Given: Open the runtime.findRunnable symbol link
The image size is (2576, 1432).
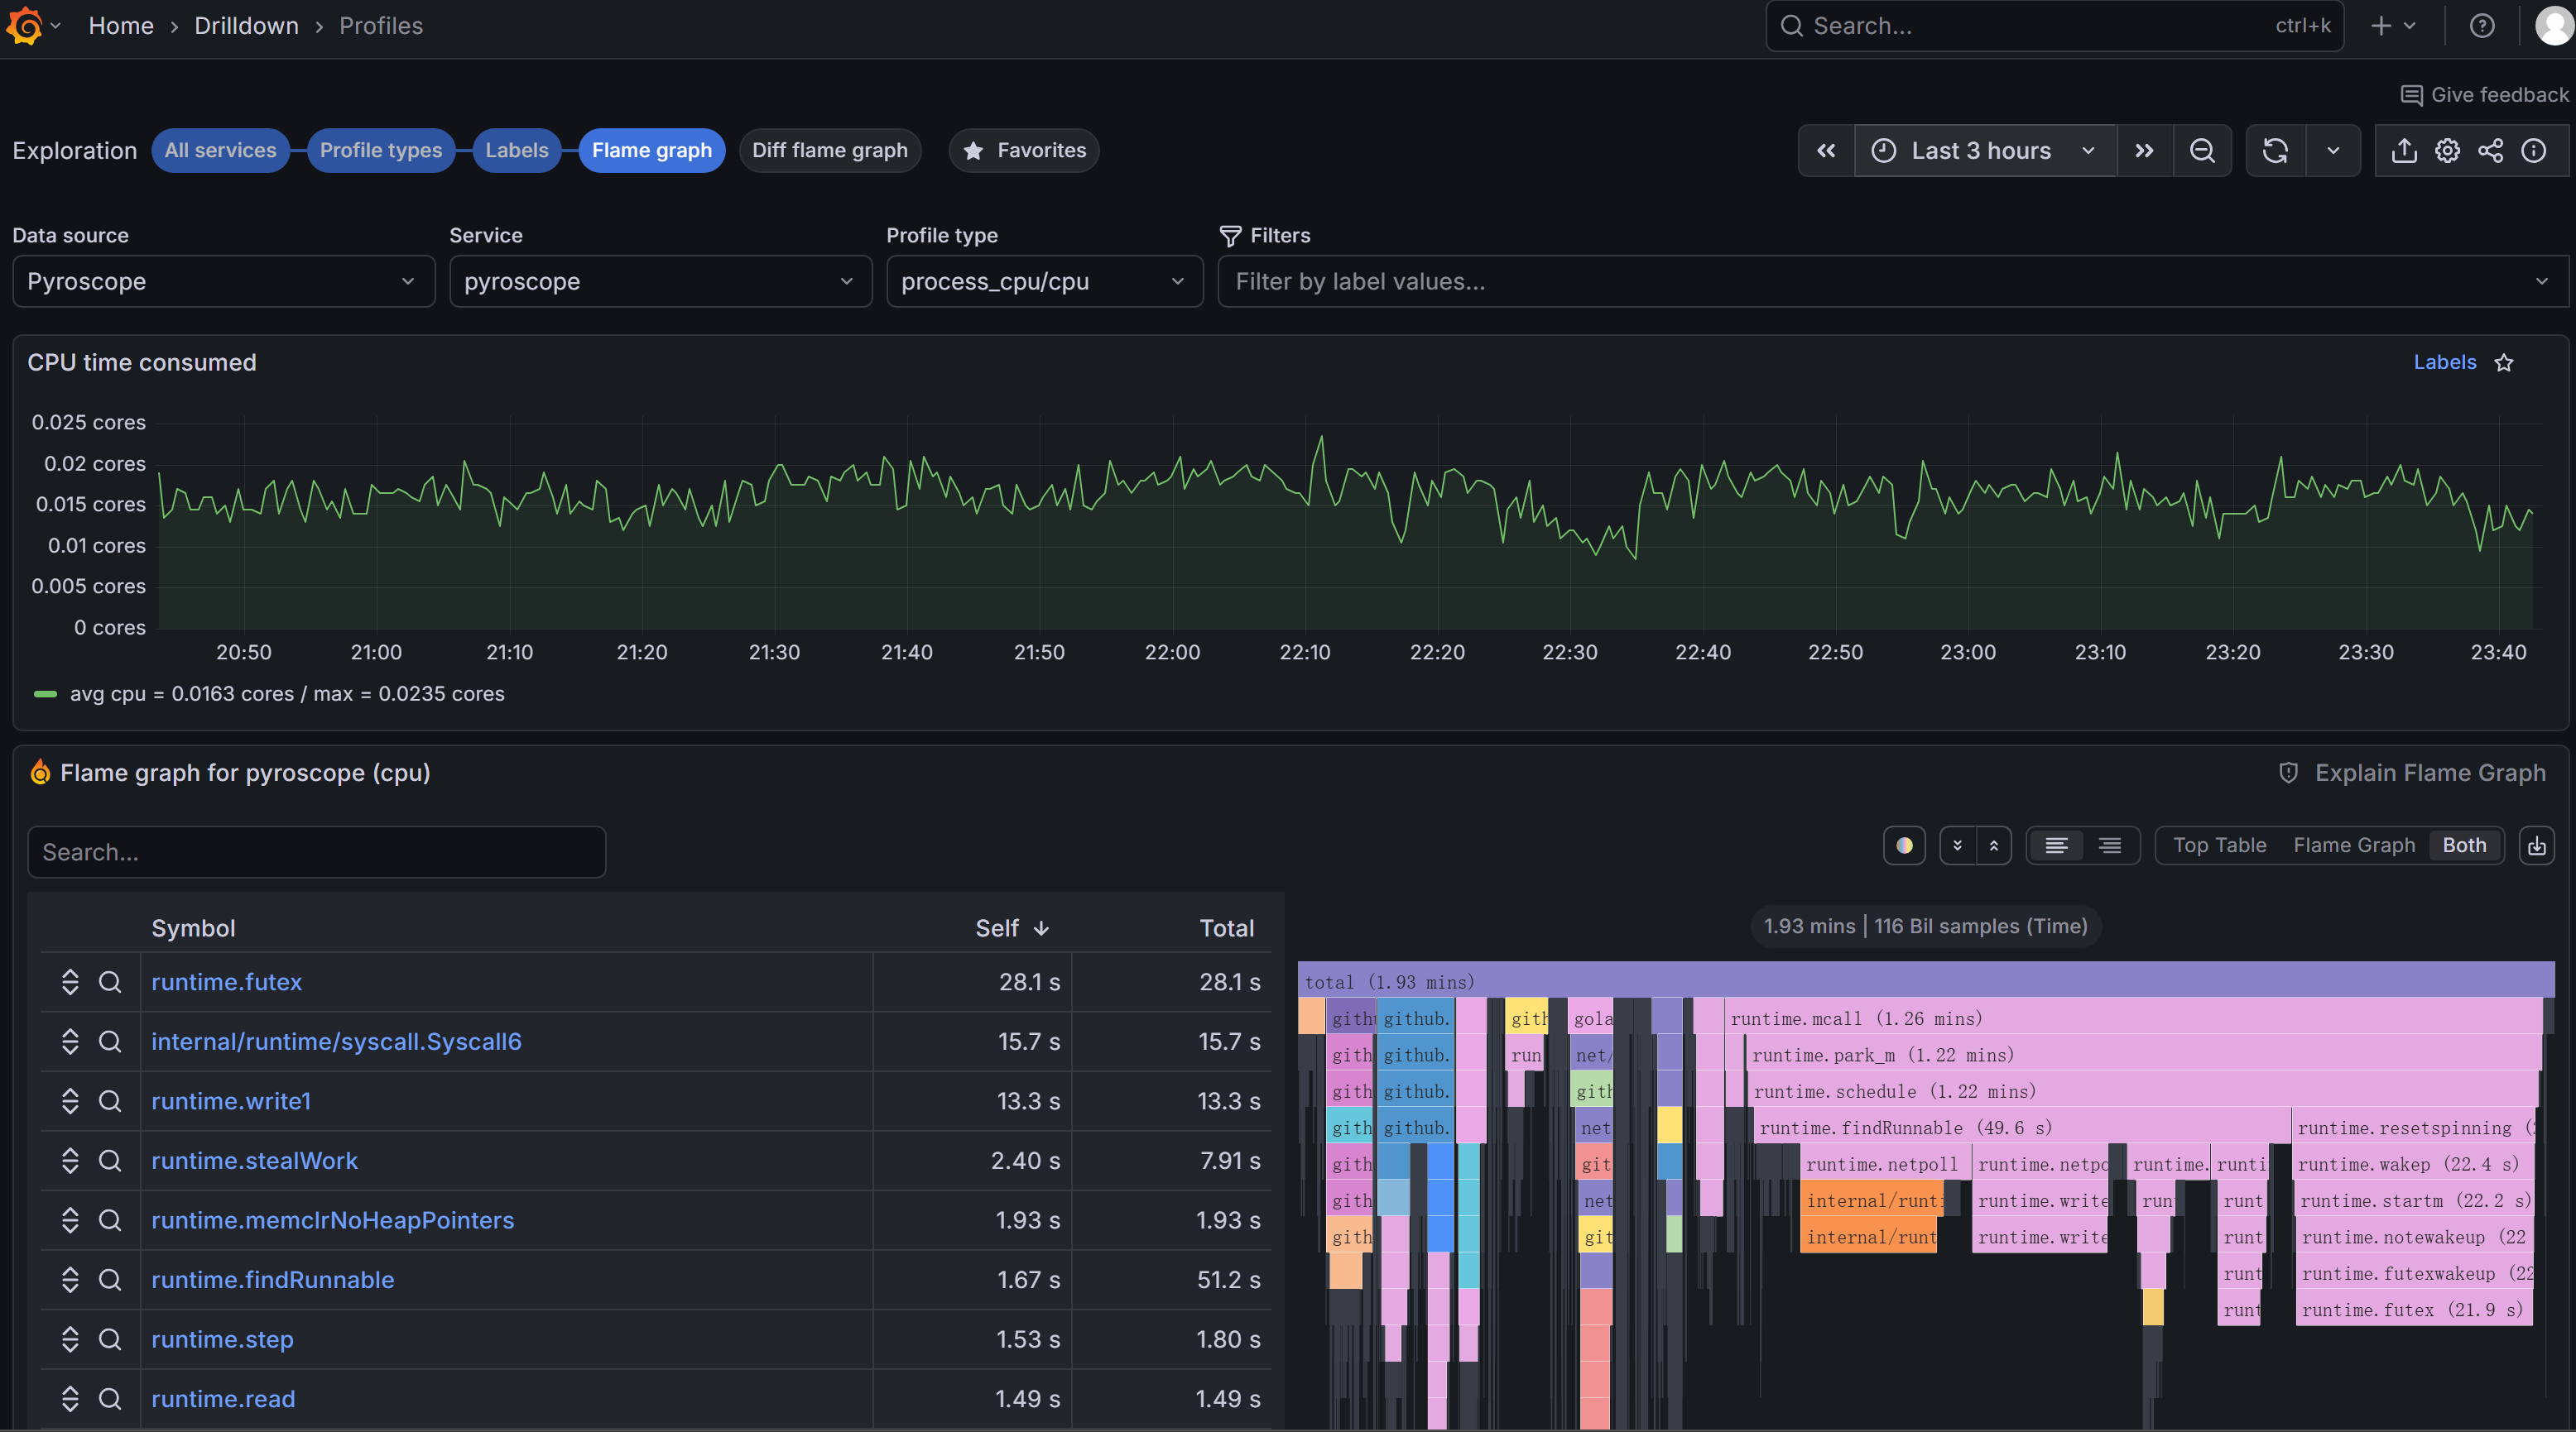Looking at the screenshot, I should (x=272, y=1280).
